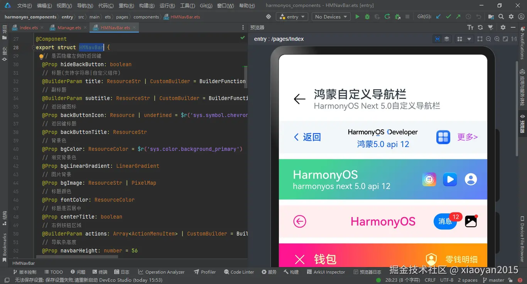Open previewer panel settings gear
This screenshot has width=527, height=284.
point(503,27)
